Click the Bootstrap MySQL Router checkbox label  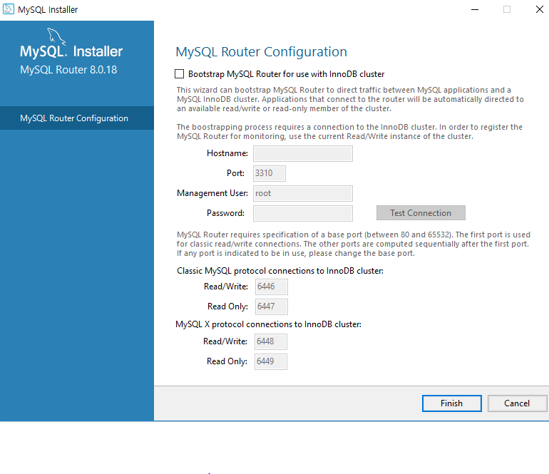[x=287, y=74]
